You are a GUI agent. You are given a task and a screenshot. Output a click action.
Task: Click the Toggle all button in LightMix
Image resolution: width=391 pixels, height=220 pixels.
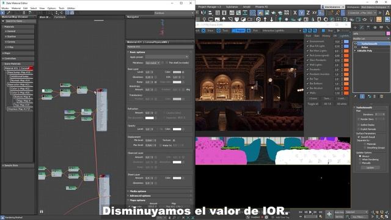point(313,104)
